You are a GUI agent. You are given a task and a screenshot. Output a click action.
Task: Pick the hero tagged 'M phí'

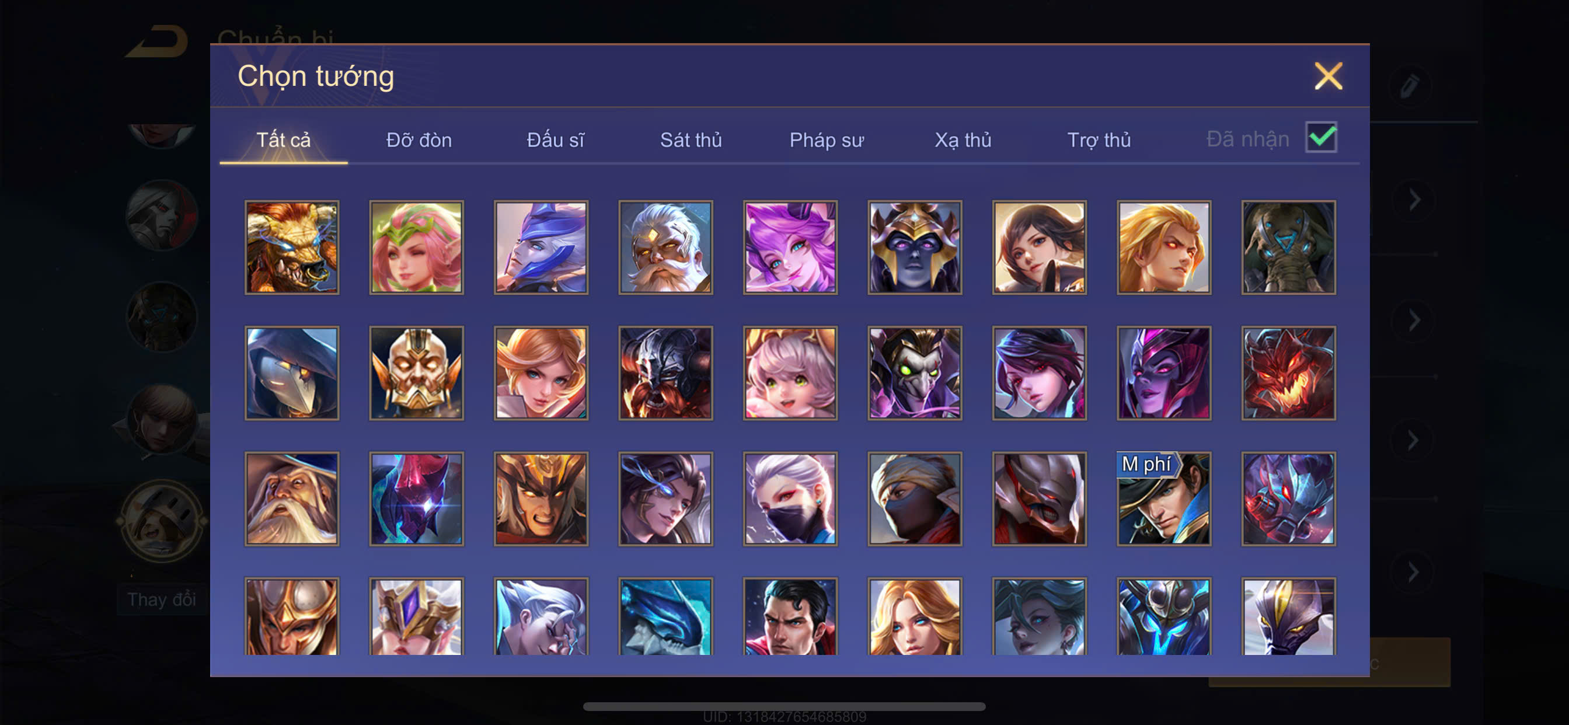click(x=1163, y=499)
